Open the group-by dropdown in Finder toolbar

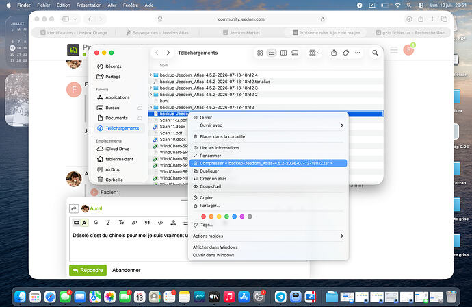coord(314,53)
